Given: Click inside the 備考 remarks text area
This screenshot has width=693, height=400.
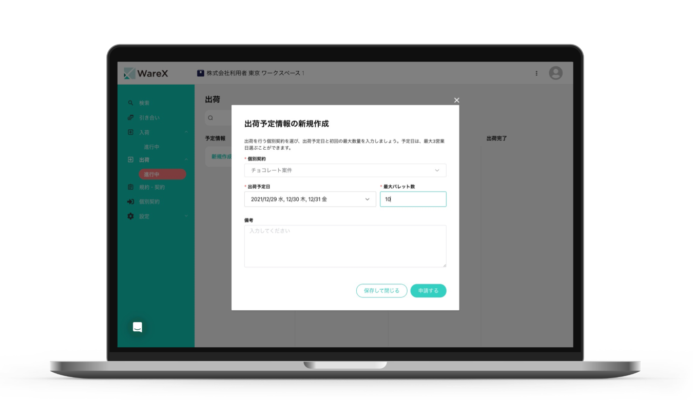Looking at the screenshot, I should coord(345,245).
